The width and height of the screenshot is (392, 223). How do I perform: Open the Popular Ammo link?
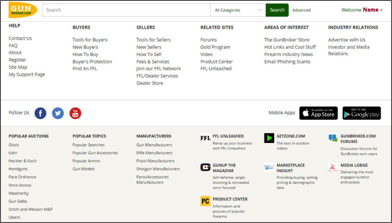[x=86, y=161]
